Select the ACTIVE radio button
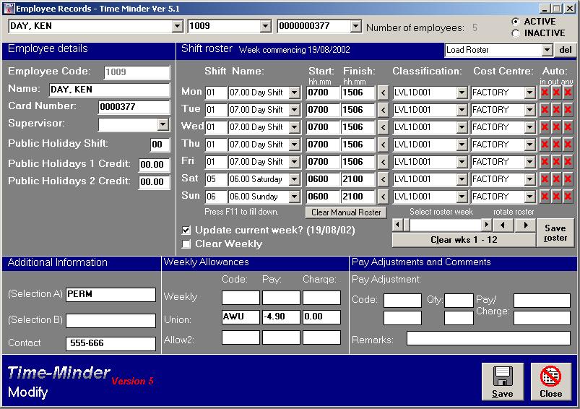 click(516, 22)
